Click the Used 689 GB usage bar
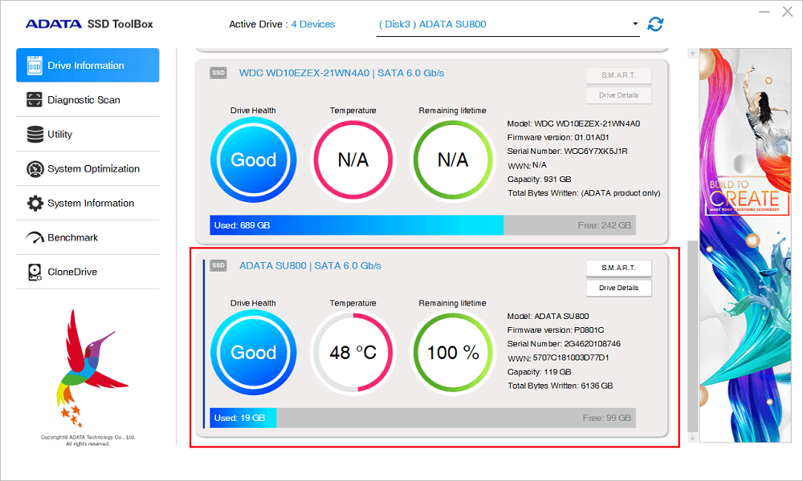This screenshot has width=803, height=481. pos(357,225)
